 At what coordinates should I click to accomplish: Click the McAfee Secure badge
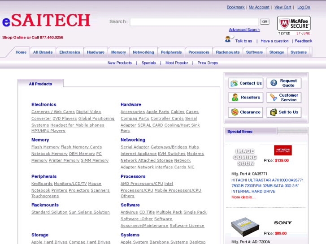[294, 26]
